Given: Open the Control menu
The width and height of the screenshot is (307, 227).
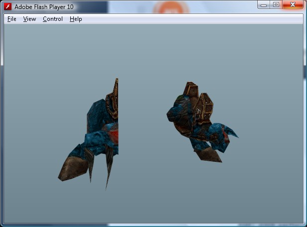Looking at the screenshot, I should coord(53,19).
